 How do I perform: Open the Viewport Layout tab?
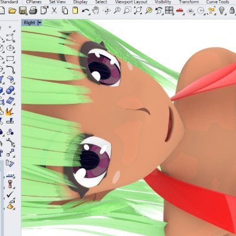click(x=131, y=2)
